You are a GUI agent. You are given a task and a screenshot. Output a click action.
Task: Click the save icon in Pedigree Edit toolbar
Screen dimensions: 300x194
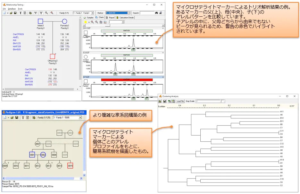click(x=16, y=118)
